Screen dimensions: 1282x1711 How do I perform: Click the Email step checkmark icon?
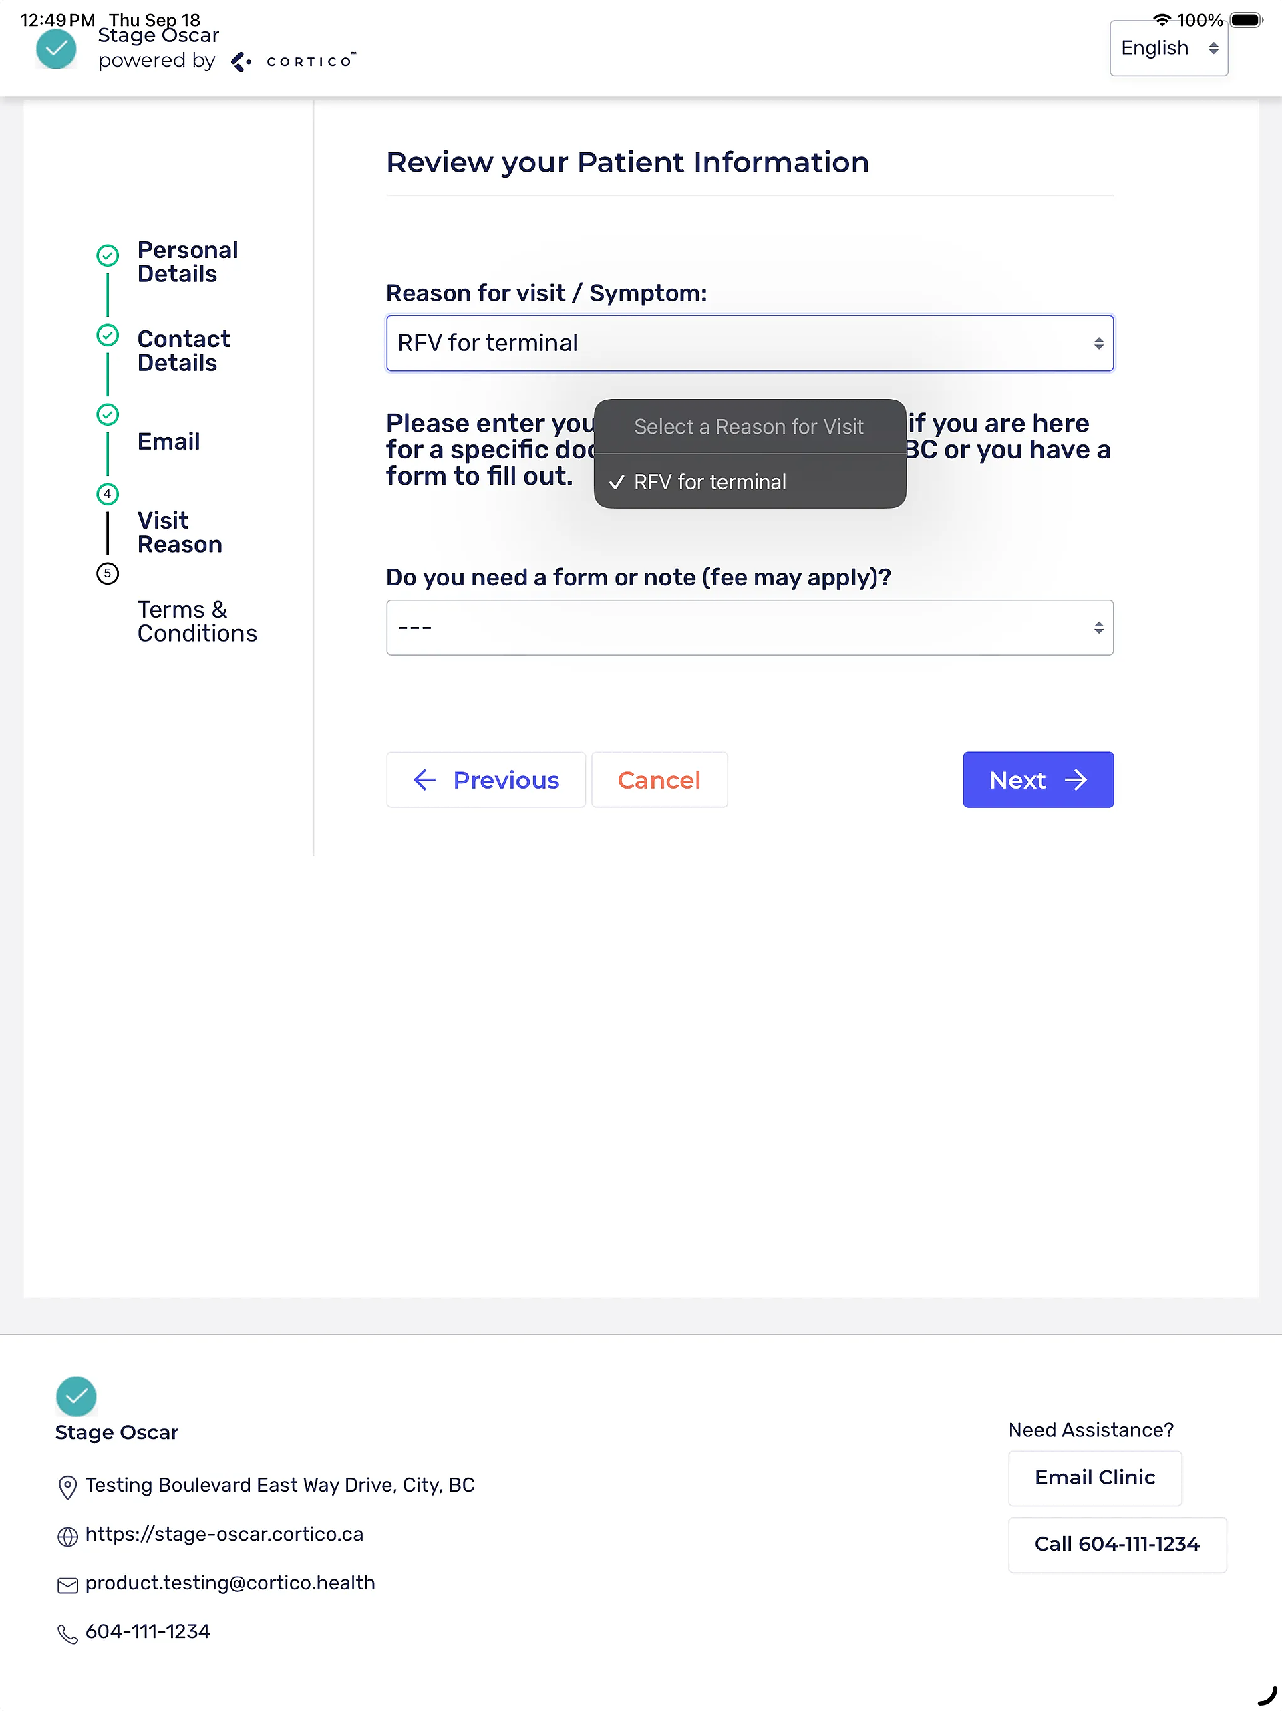tap(108, 415)
